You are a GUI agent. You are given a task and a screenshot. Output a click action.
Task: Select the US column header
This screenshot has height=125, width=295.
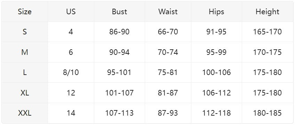click(x=71, y=12)
